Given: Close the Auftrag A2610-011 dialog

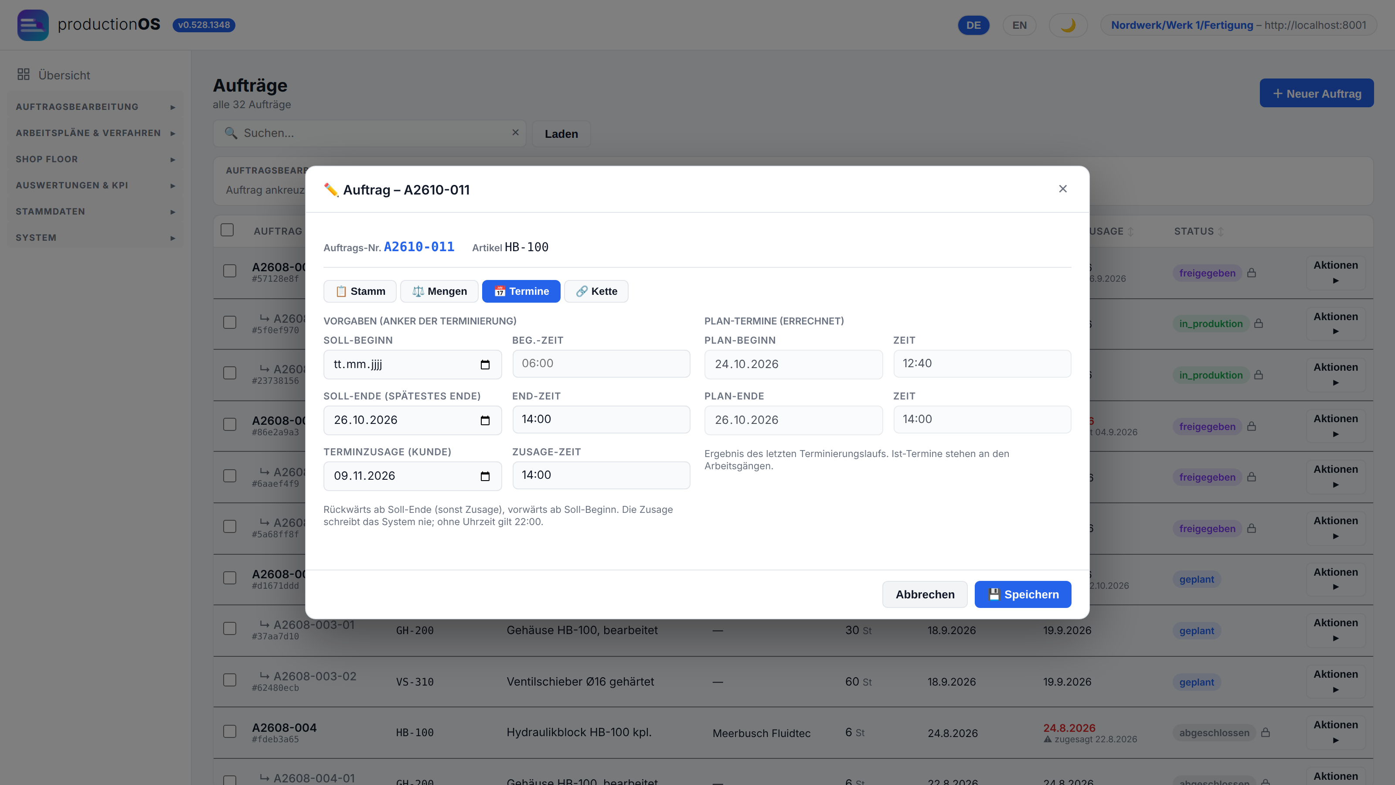Looking at the screenshot, I should 1063,188.
